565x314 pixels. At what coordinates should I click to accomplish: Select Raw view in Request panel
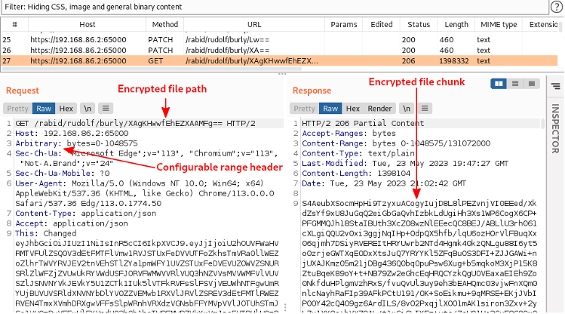click(x=45, y=108)
